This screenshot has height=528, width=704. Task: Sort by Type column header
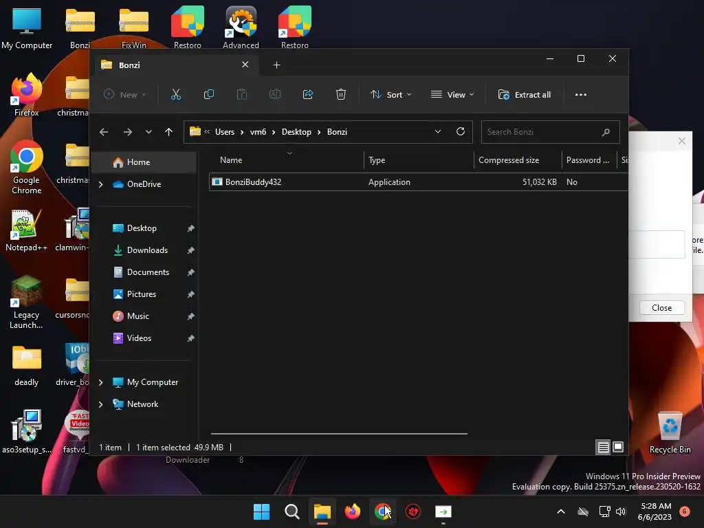(419, 159)
